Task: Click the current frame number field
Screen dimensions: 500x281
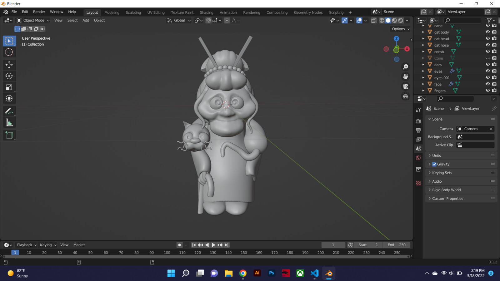Action: [x=333, y=245]
